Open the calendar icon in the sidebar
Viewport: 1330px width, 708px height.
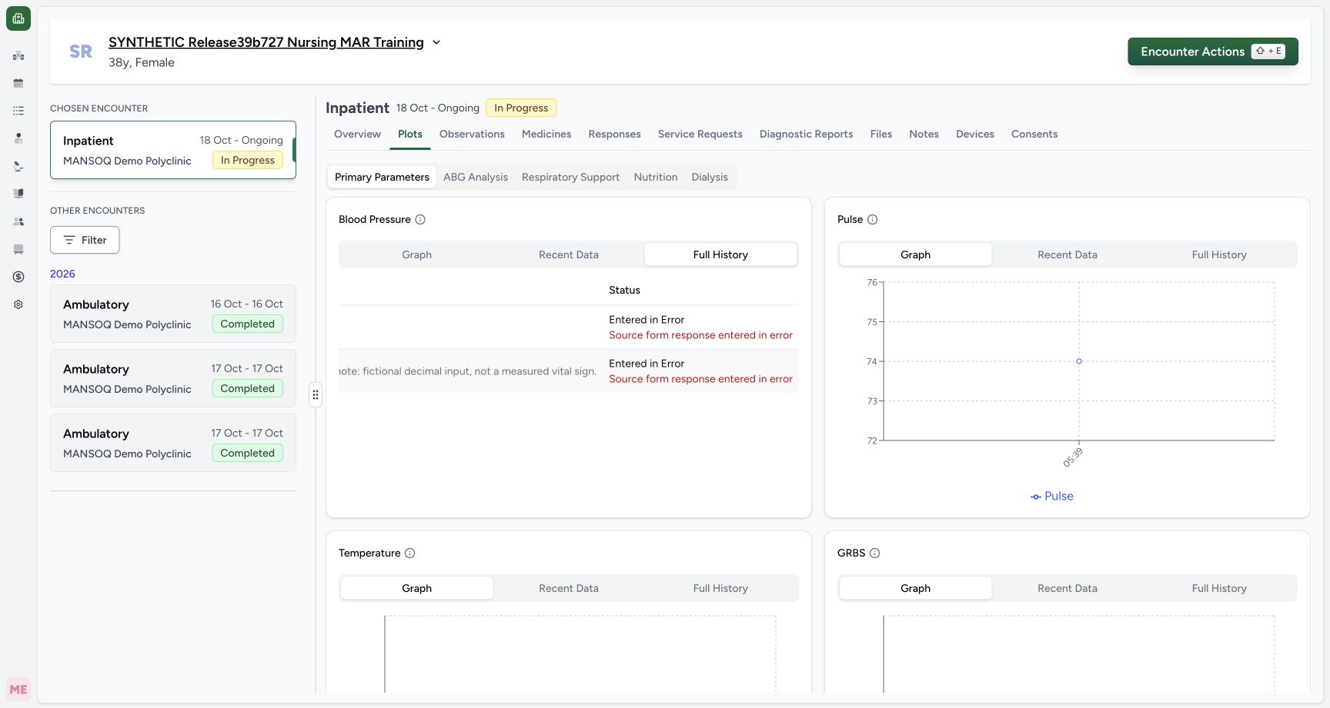pyautogui.click(x=18, y=83)
